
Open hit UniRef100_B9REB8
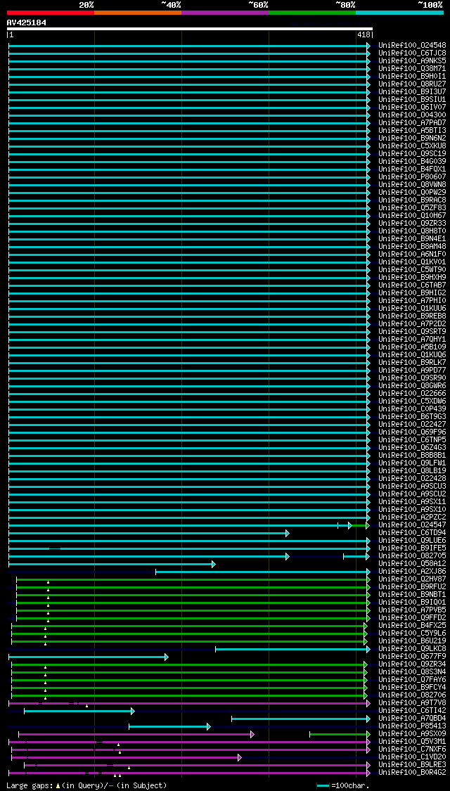point(412,316)
